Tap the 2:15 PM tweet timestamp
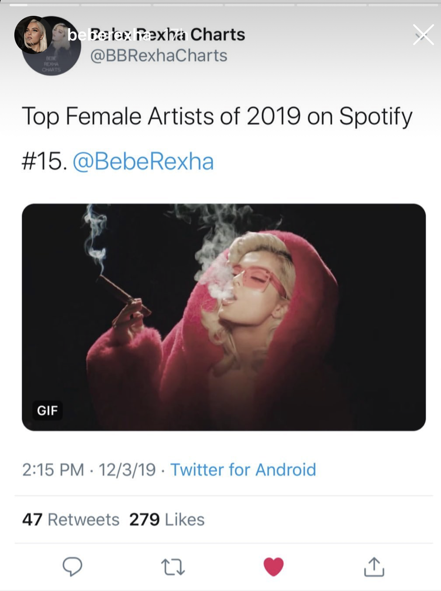Image resolution: width=441 pixels, height=591 pixels. 53,469
